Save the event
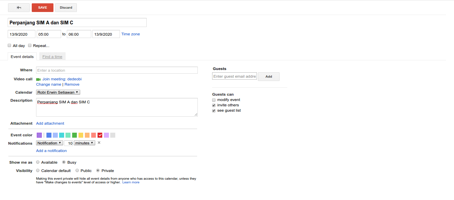This screenshot has width=454, height=200. point(42,8)
